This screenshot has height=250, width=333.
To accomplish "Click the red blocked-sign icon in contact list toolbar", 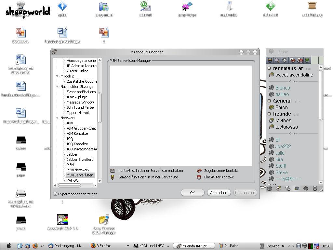I will (300, 60).
